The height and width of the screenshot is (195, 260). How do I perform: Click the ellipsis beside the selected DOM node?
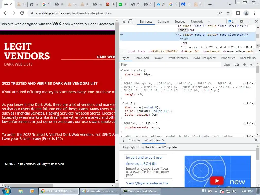tap(121, 35)
